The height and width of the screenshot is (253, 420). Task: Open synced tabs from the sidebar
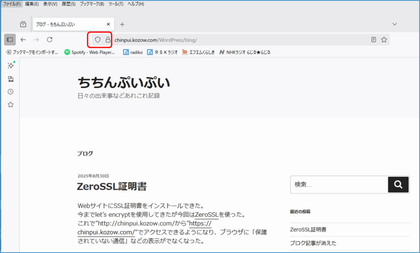(11, 79)
